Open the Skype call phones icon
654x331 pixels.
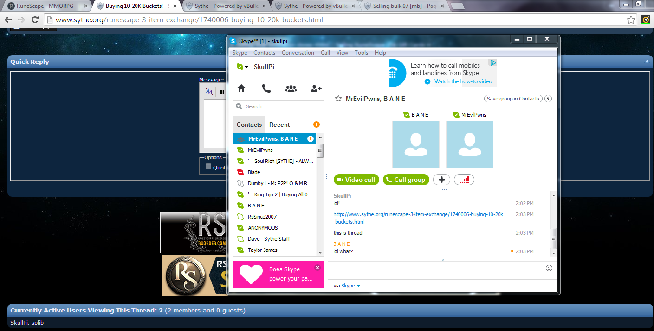[266, 88]
